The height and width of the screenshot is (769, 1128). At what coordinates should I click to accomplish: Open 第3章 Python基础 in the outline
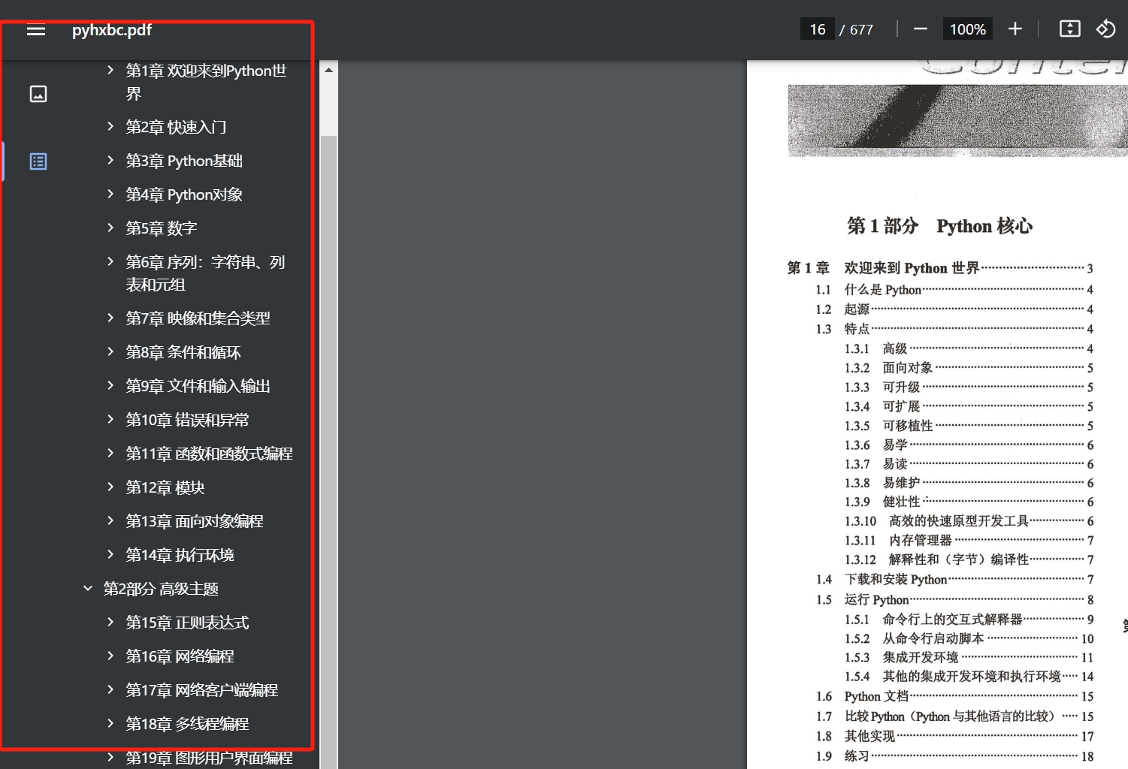184,161
